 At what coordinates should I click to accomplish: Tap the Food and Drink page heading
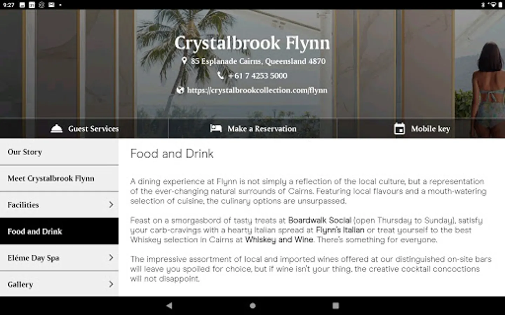[172, 154]
